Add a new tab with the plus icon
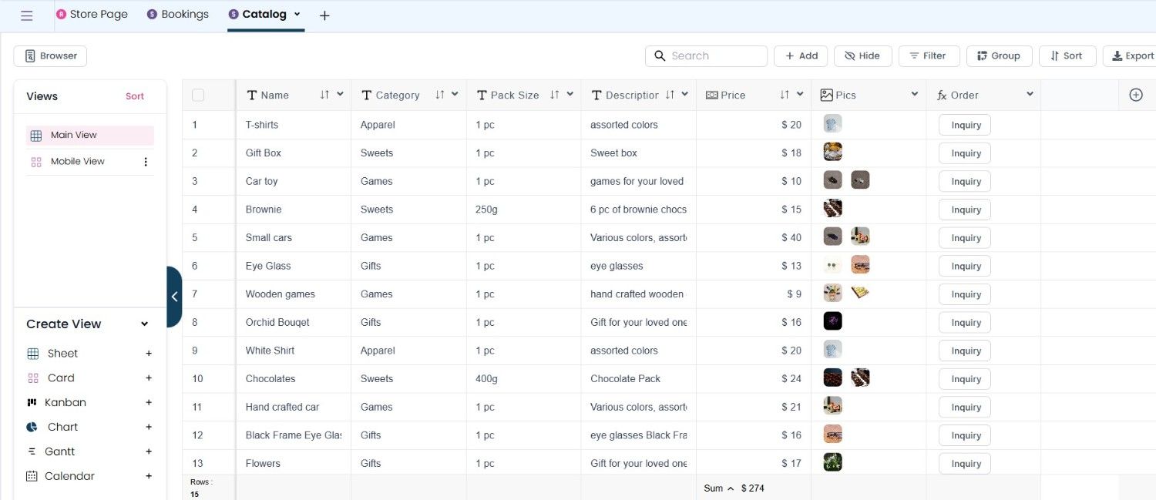This screenshot has width=1156, height=500. click(x=324, y=15)
